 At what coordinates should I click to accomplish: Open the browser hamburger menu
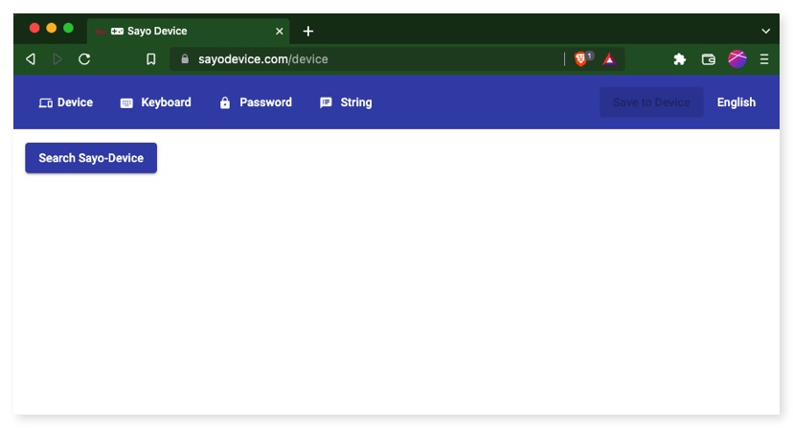764,59
